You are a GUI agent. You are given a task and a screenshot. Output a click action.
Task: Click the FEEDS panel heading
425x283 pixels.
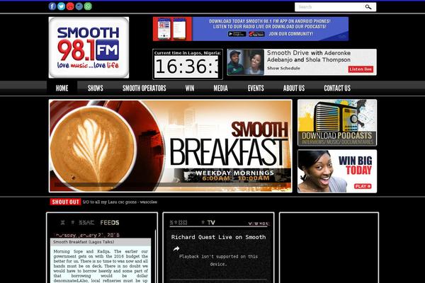coord(110,223)
